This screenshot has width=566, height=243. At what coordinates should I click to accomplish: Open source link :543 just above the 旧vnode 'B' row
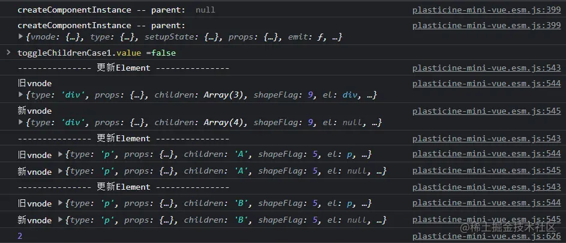(487, 187)
